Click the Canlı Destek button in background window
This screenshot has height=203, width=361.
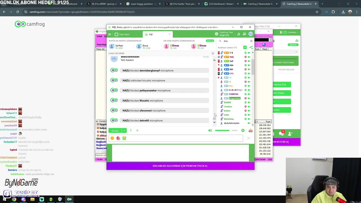[x=260, y=159]
